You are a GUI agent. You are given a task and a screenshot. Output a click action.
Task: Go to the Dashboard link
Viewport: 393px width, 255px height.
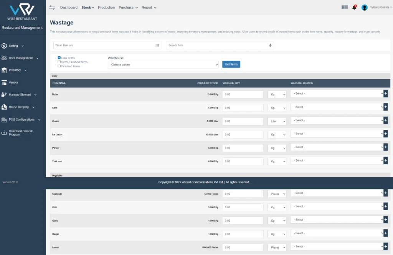(x=69, y=7)
